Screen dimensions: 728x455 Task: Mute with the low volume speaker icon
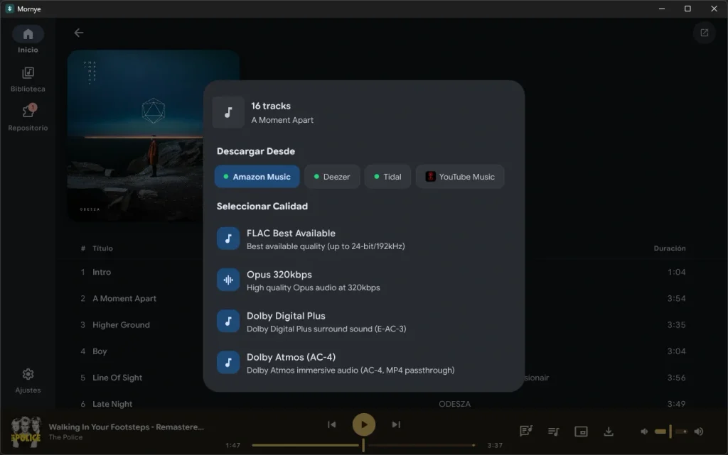pos(644,432)
